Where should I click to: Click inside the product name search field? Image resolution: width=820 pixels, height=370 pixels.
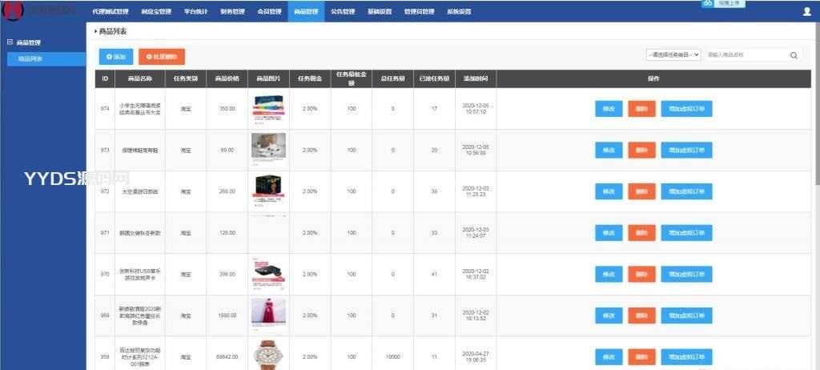(x=746, y=54)
